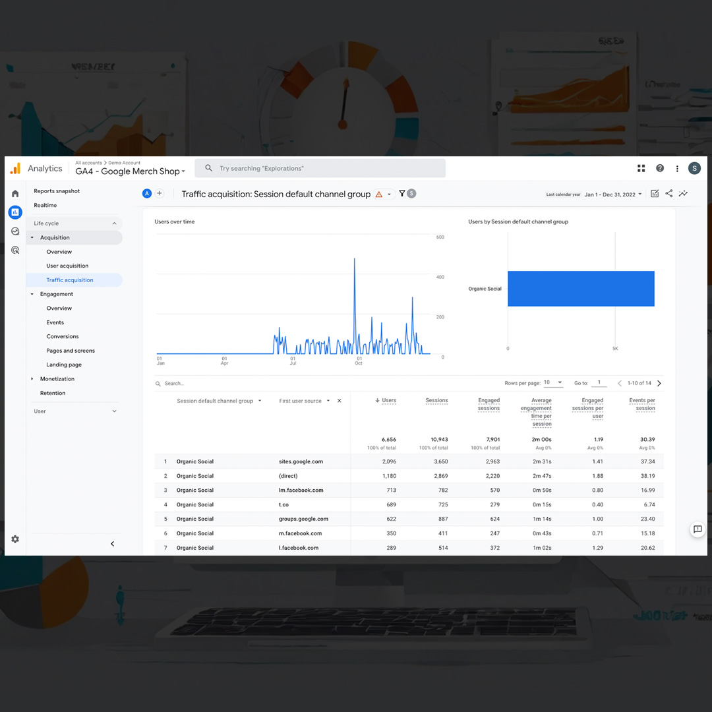Click the Organic Social bar in the chart
This screenshot has height=712, width=712.
click(580, 288)
